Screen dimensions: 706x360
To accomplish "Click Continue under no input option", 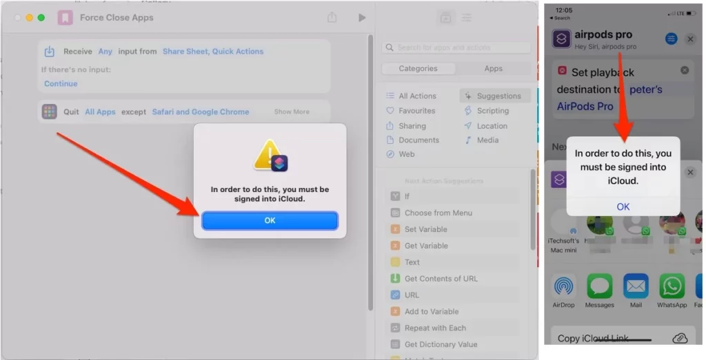I will 61,83.
